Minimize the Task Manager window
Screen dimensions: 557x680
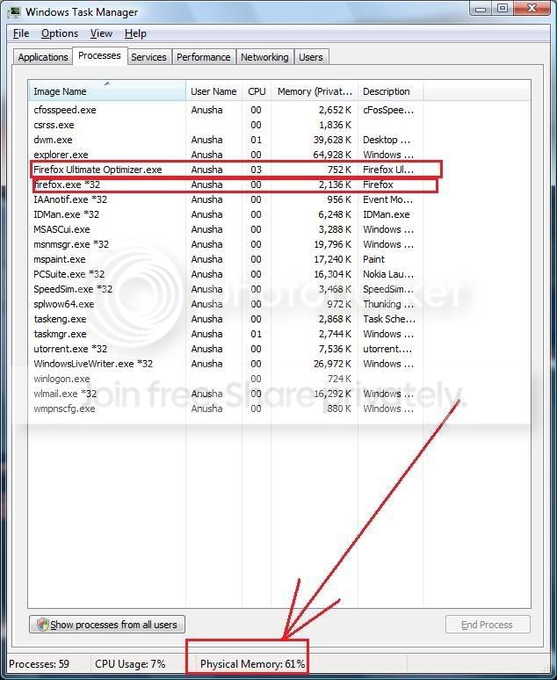click(x=481, y=9)
